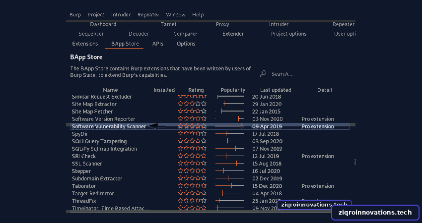Select Site Map Extractor extension
The width and height of the screenshot is (422, 223).
(x=210, y=104)
